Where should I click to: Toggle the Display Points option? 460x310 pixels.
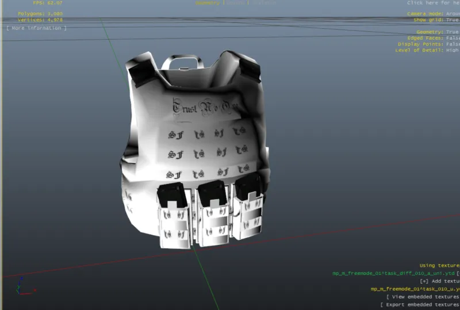(428, 44)
